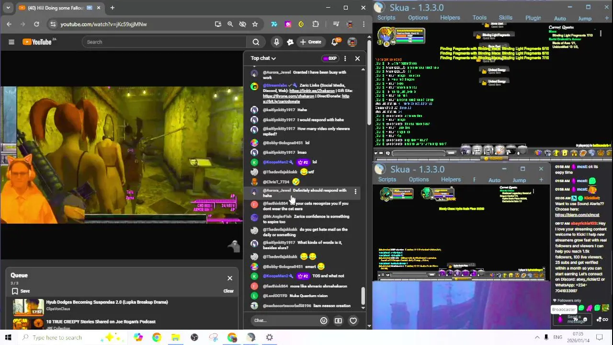The image size is (613, 345).
Task: Open the bierp.com/x/mcst link in stream chat
Action: [x=577, y=215]
